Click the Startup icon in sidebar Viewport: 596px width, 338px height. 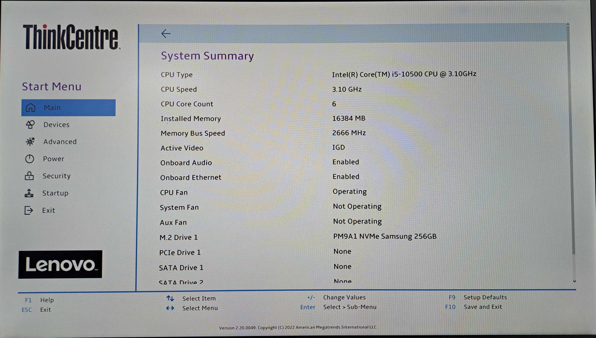29,193
